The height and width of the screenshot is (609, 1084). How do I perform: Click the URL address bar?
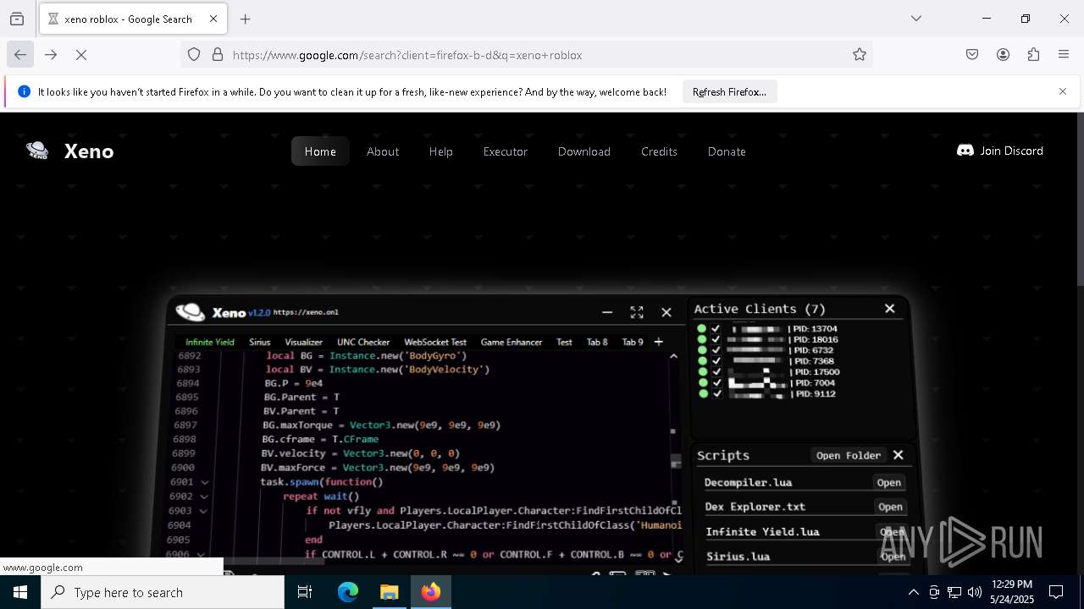[525, 55]
